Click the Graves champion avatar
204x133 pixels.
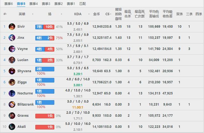12,115
